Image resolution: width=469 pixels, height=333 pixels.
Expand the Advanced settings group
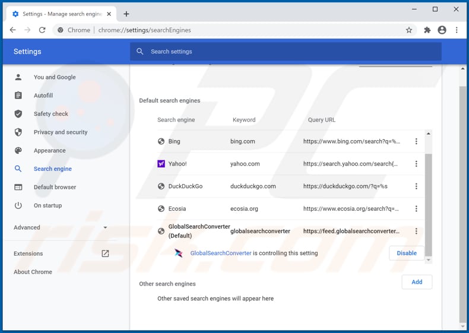coord(61,227)
